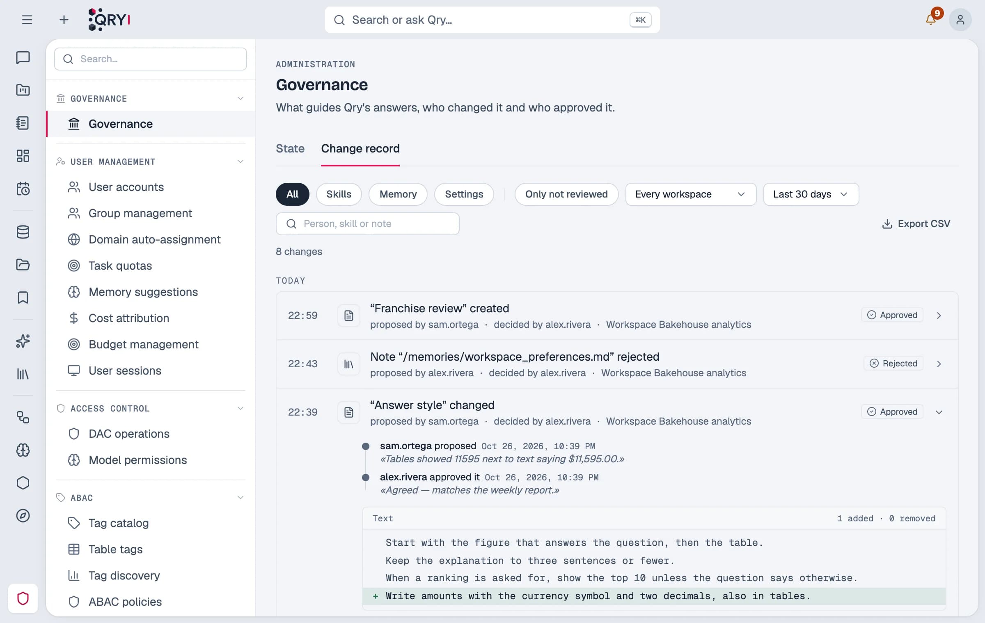The height and width of the screenshot is (623, 985).
Task: Switch to the State tab
Action: (x=290, y=148)
